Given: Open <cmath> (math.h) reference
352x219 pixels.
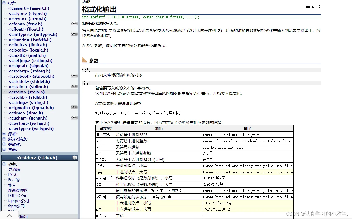Looking at the screenshot, I should 27,55.
